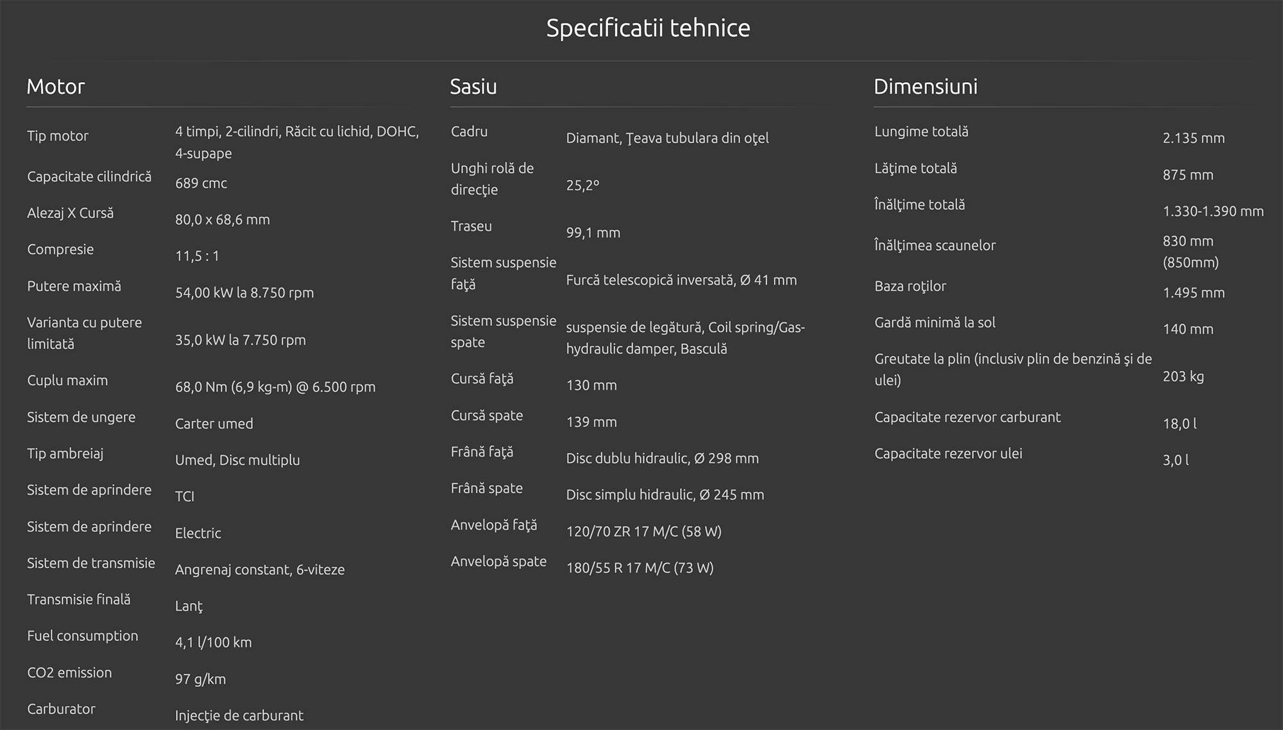Image resolution: width=1283 pixels, height=730 pixels.
Task: Select the Sasiu section heading
Action: (x=473, y=87)
